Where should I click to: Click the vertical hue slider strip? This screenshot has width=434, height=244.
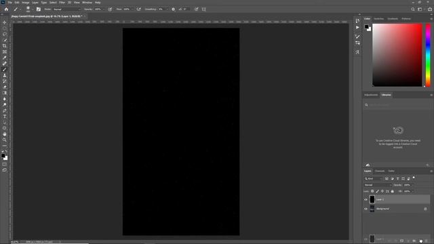[428, 55]
